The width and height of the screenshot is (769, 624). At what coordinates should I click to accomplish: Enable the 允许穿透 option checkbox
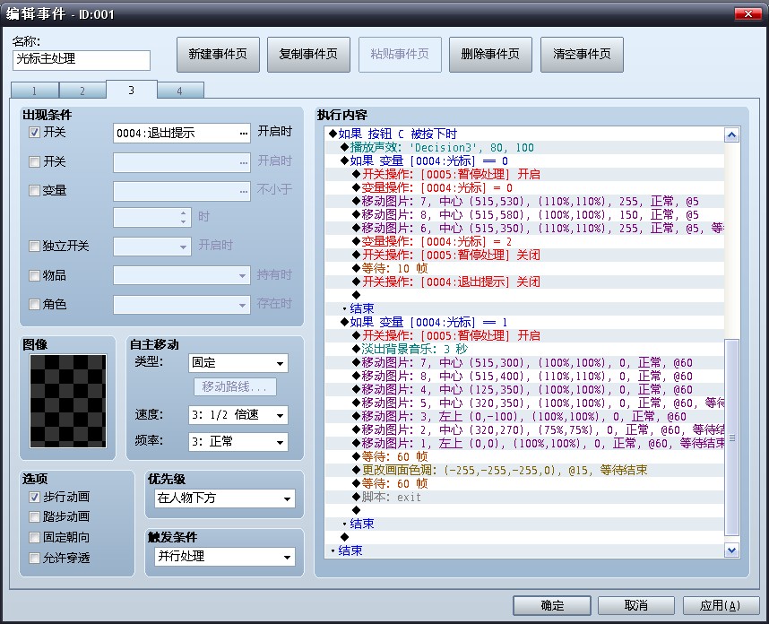tap(34, 559)
